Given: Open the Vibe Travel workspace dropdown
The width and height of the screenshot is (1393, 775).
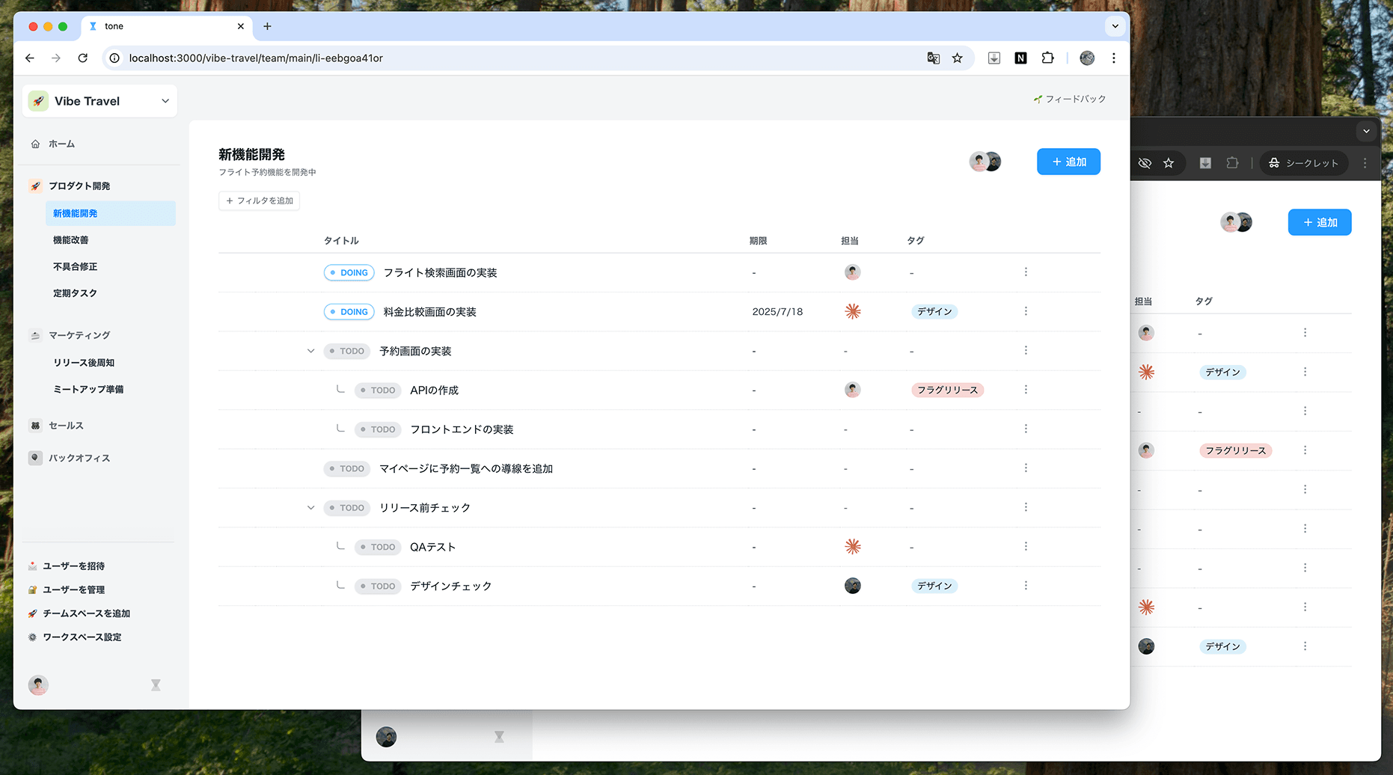Looking at the screenshot, I should 165,100.
